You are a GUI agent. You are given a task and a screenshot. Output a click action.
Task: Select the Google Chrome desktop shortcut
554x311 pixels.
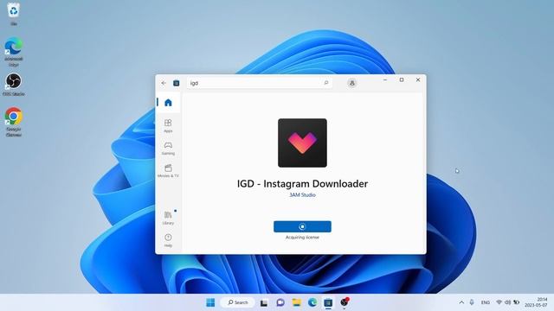(14, 122)
